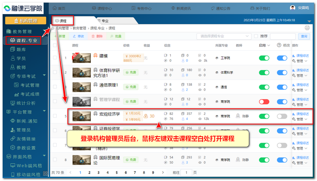
Task: Click 课程综述 for 建模 row
Action: (x=301, y=55)
